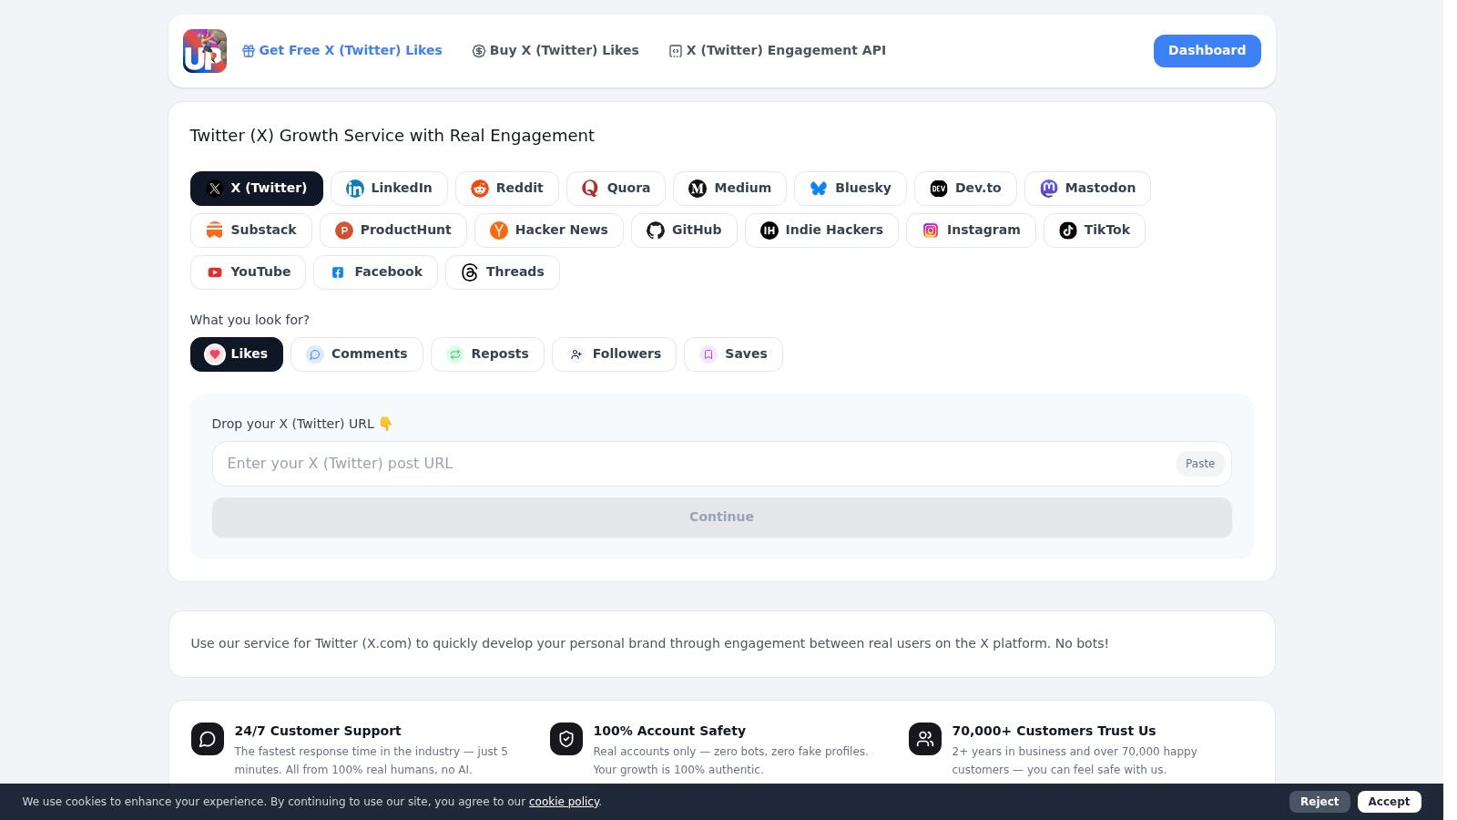
Task: Select the Mastodon platform icon
Action: (1049, 189)
